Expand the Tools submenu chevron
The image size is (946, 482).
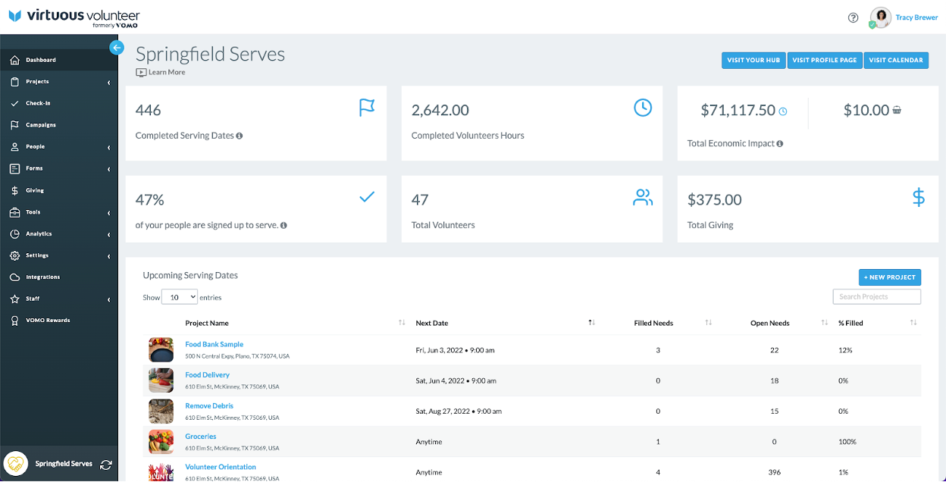108,212
